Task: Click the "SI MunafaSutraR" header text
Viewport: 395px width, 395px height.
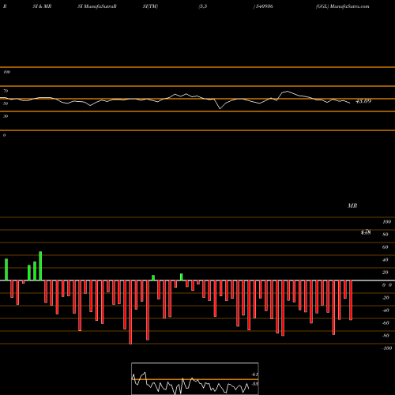Action: [x=97, y=6]
